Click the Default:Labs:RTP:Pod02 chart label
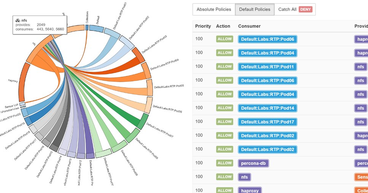The width and height of the screenshot is (368, 193). coord(139,27)
